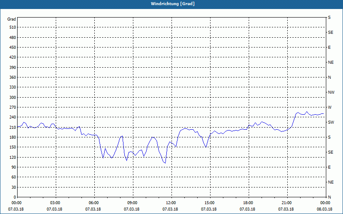Click the 03:00 time axis label

(55, 203)
